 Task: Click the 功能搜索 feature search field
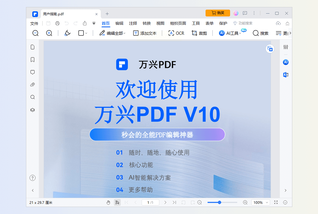243,23
